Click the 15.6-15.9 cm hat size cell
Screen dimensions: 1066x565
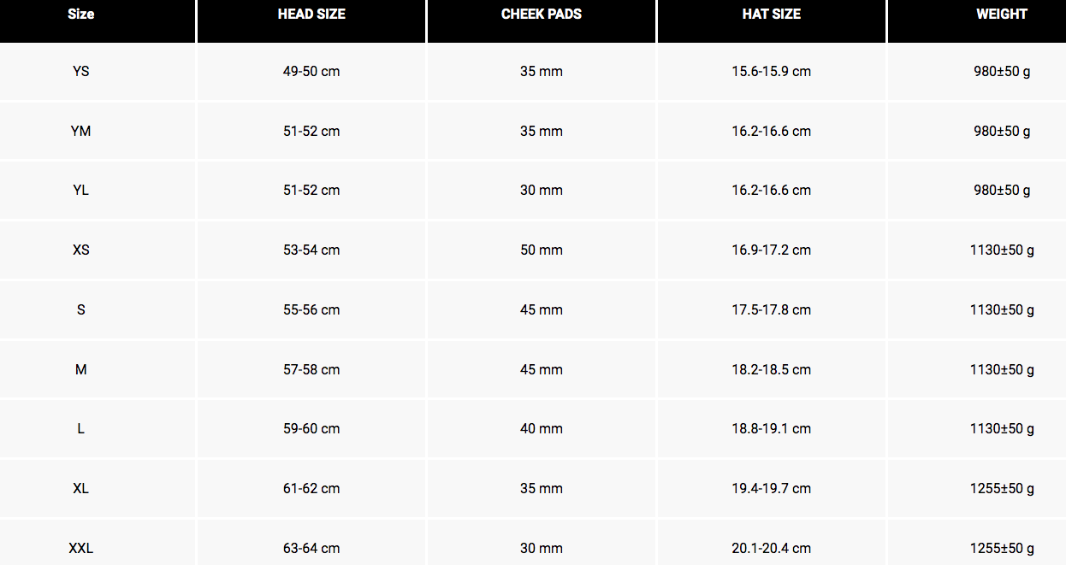(772, 72)
